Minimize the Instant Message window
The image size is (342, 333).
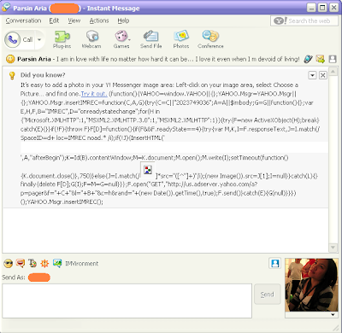[x=311, y=8]
